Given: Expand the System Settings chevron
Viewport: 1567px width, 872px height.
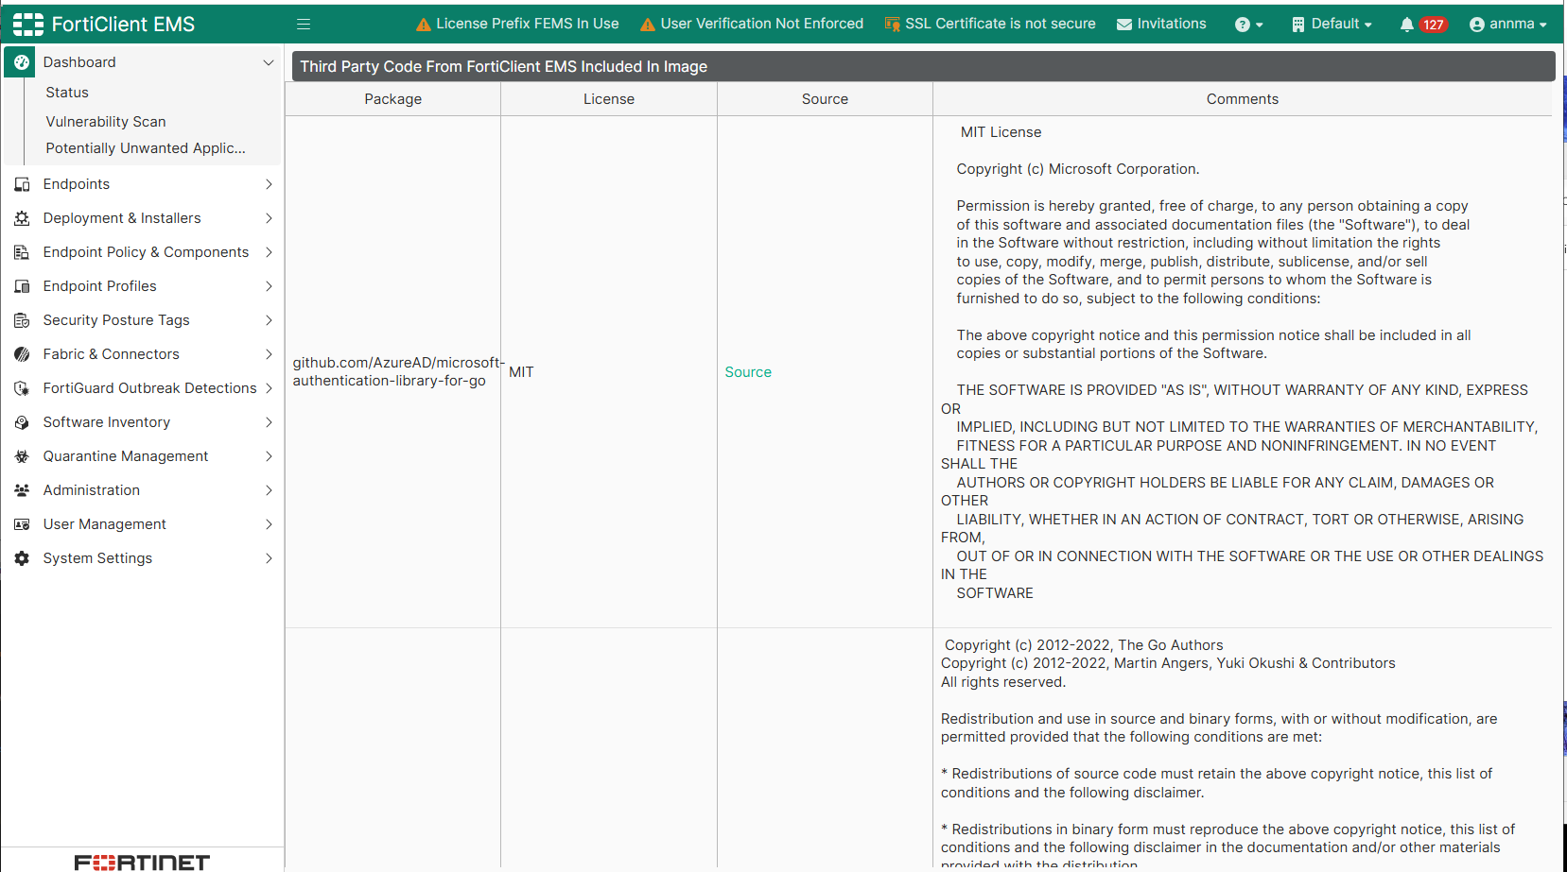Looking at the screenshot, I should coord(269,558).
